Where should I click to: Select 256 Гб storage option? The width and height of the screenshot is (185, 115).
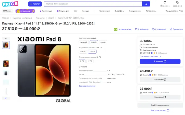pyautogui.click(x=92, y=52)
